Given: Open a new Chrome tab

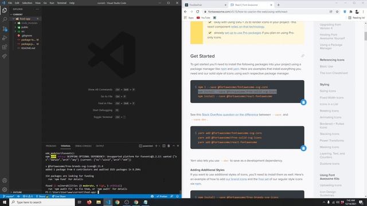Looking at the screenshot, I should [278, 5].
